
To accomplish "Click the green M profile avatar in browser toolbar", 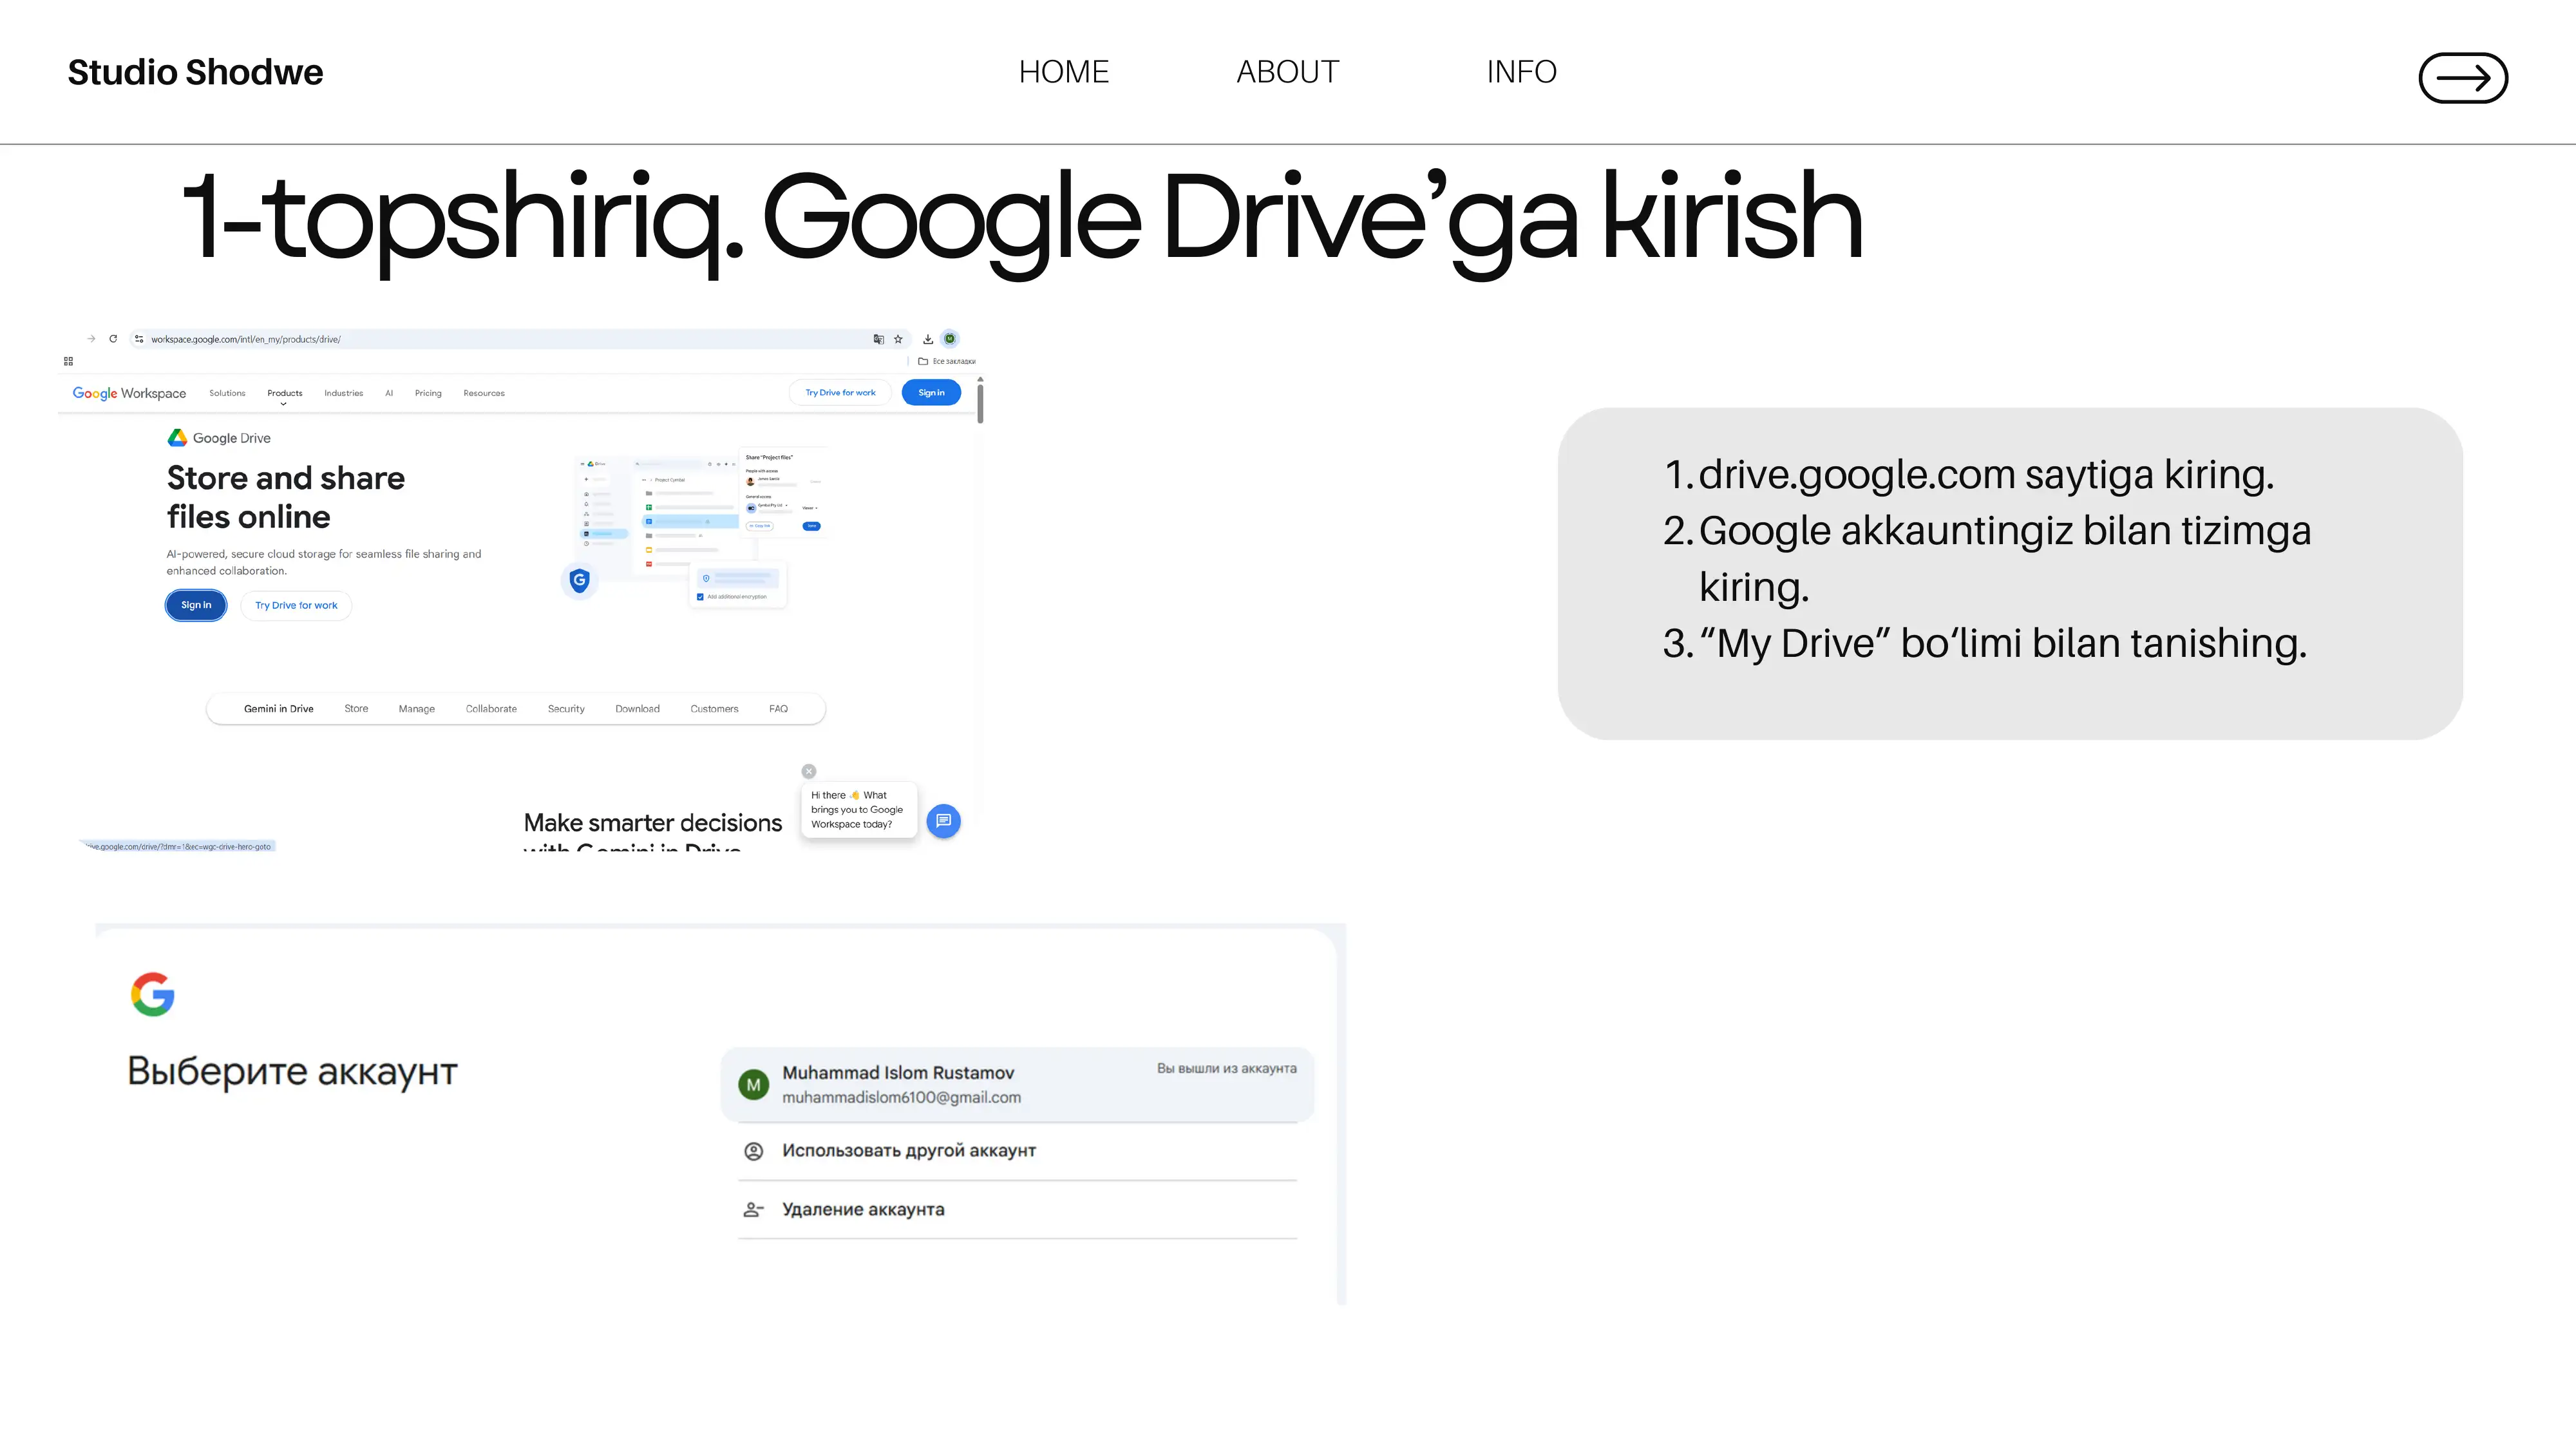I will [x=950, y=339].
